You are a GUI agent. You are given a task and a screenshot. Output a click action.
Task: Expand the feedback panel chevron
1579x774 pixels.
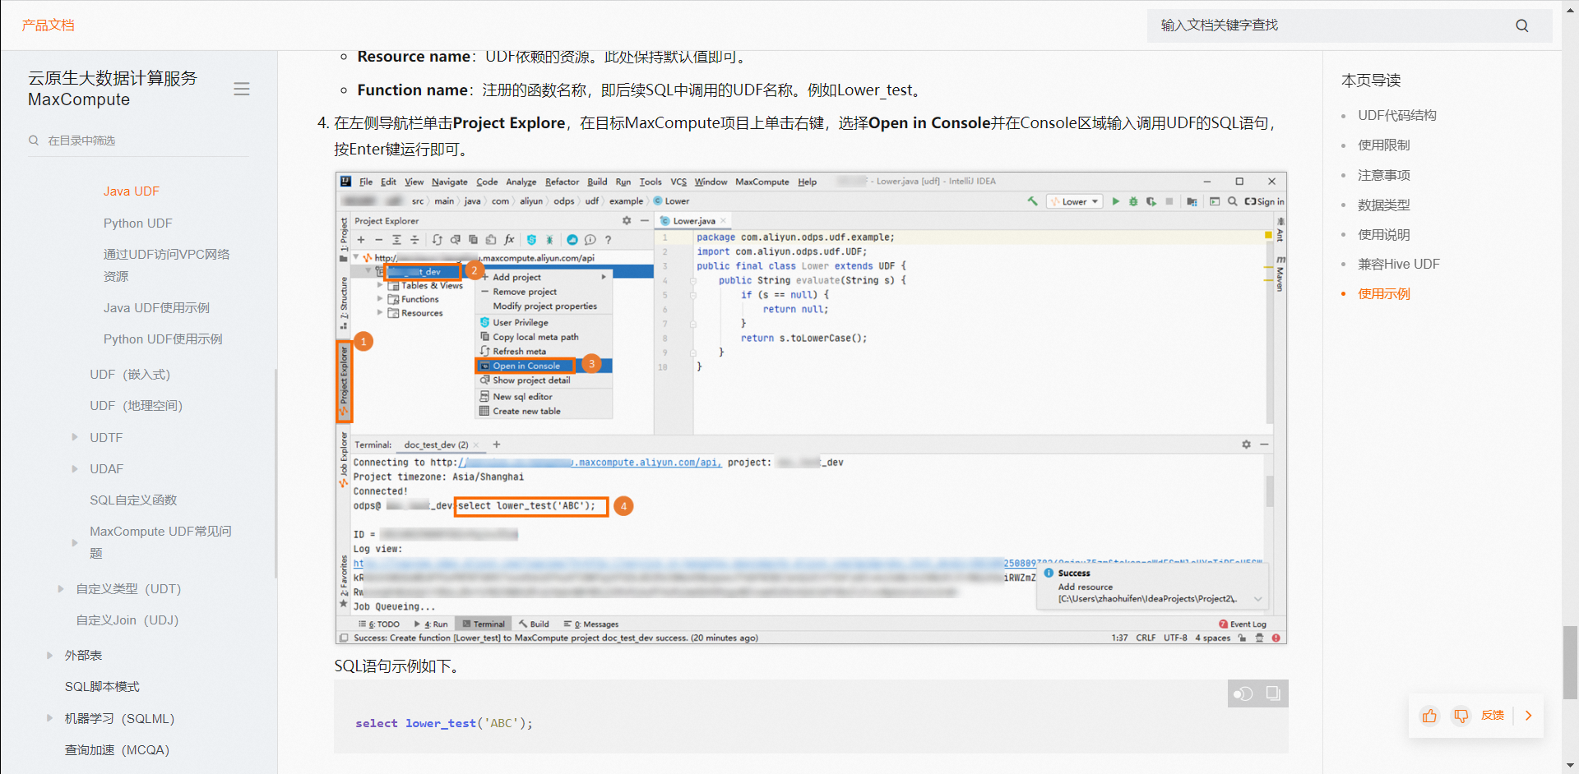coord(1529,716)
